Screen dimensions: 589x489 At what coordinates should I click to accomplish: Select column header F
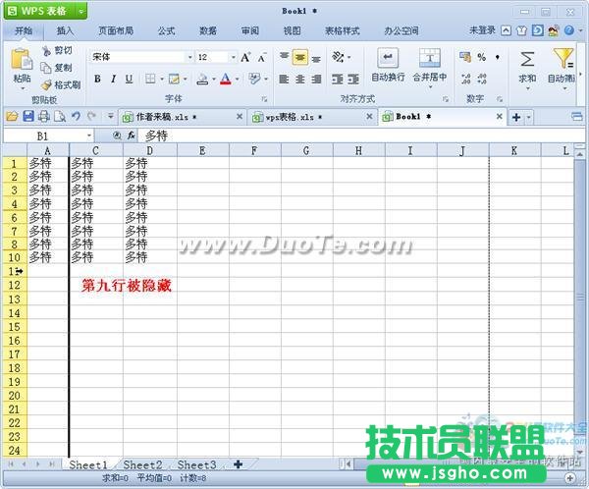254,150
